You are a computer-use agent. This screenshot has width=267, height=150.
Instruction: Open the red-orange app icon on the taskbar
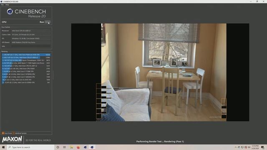78,147
